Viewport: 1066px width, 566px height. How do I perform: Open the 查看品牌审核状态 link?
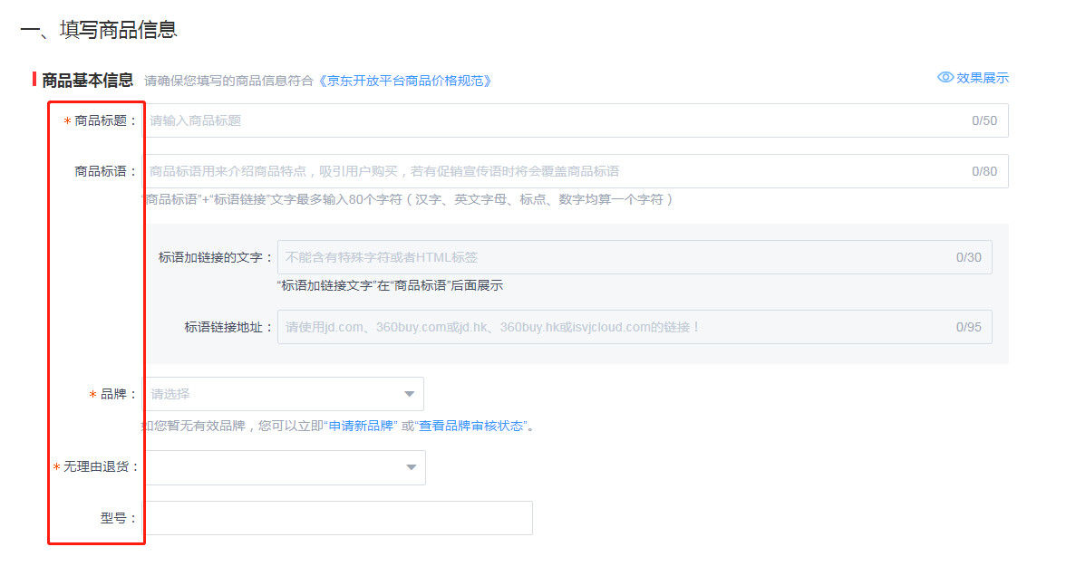point(470,426)
